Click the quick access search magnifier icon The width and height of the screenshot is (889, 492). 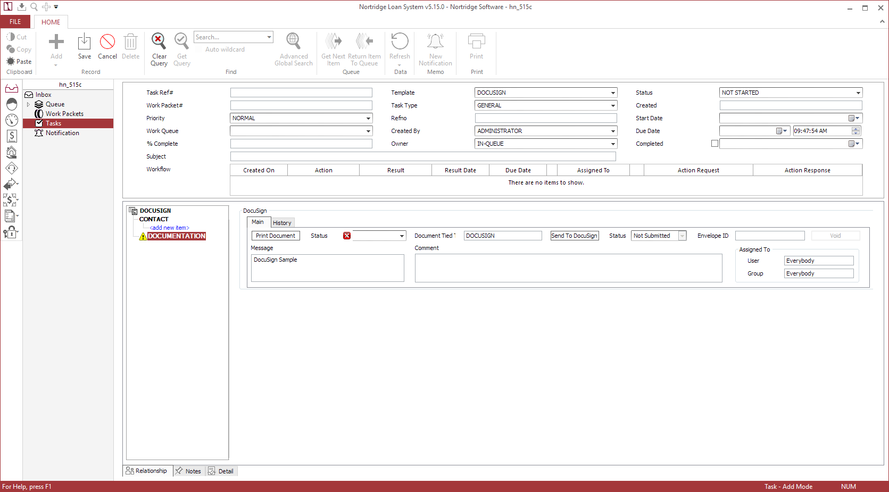coord(34,7)
